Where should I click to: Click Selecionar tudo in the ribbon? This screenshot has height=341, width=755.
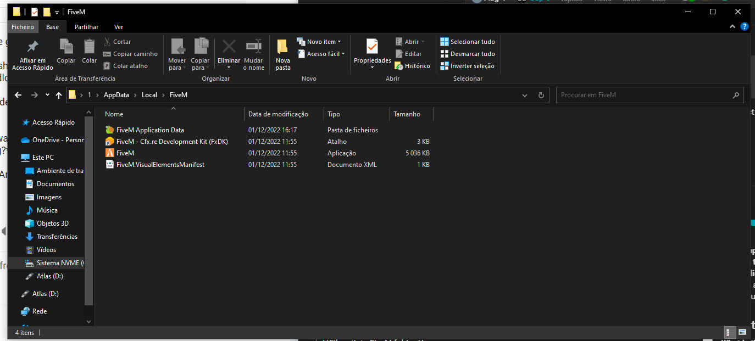tap(467, 42)
